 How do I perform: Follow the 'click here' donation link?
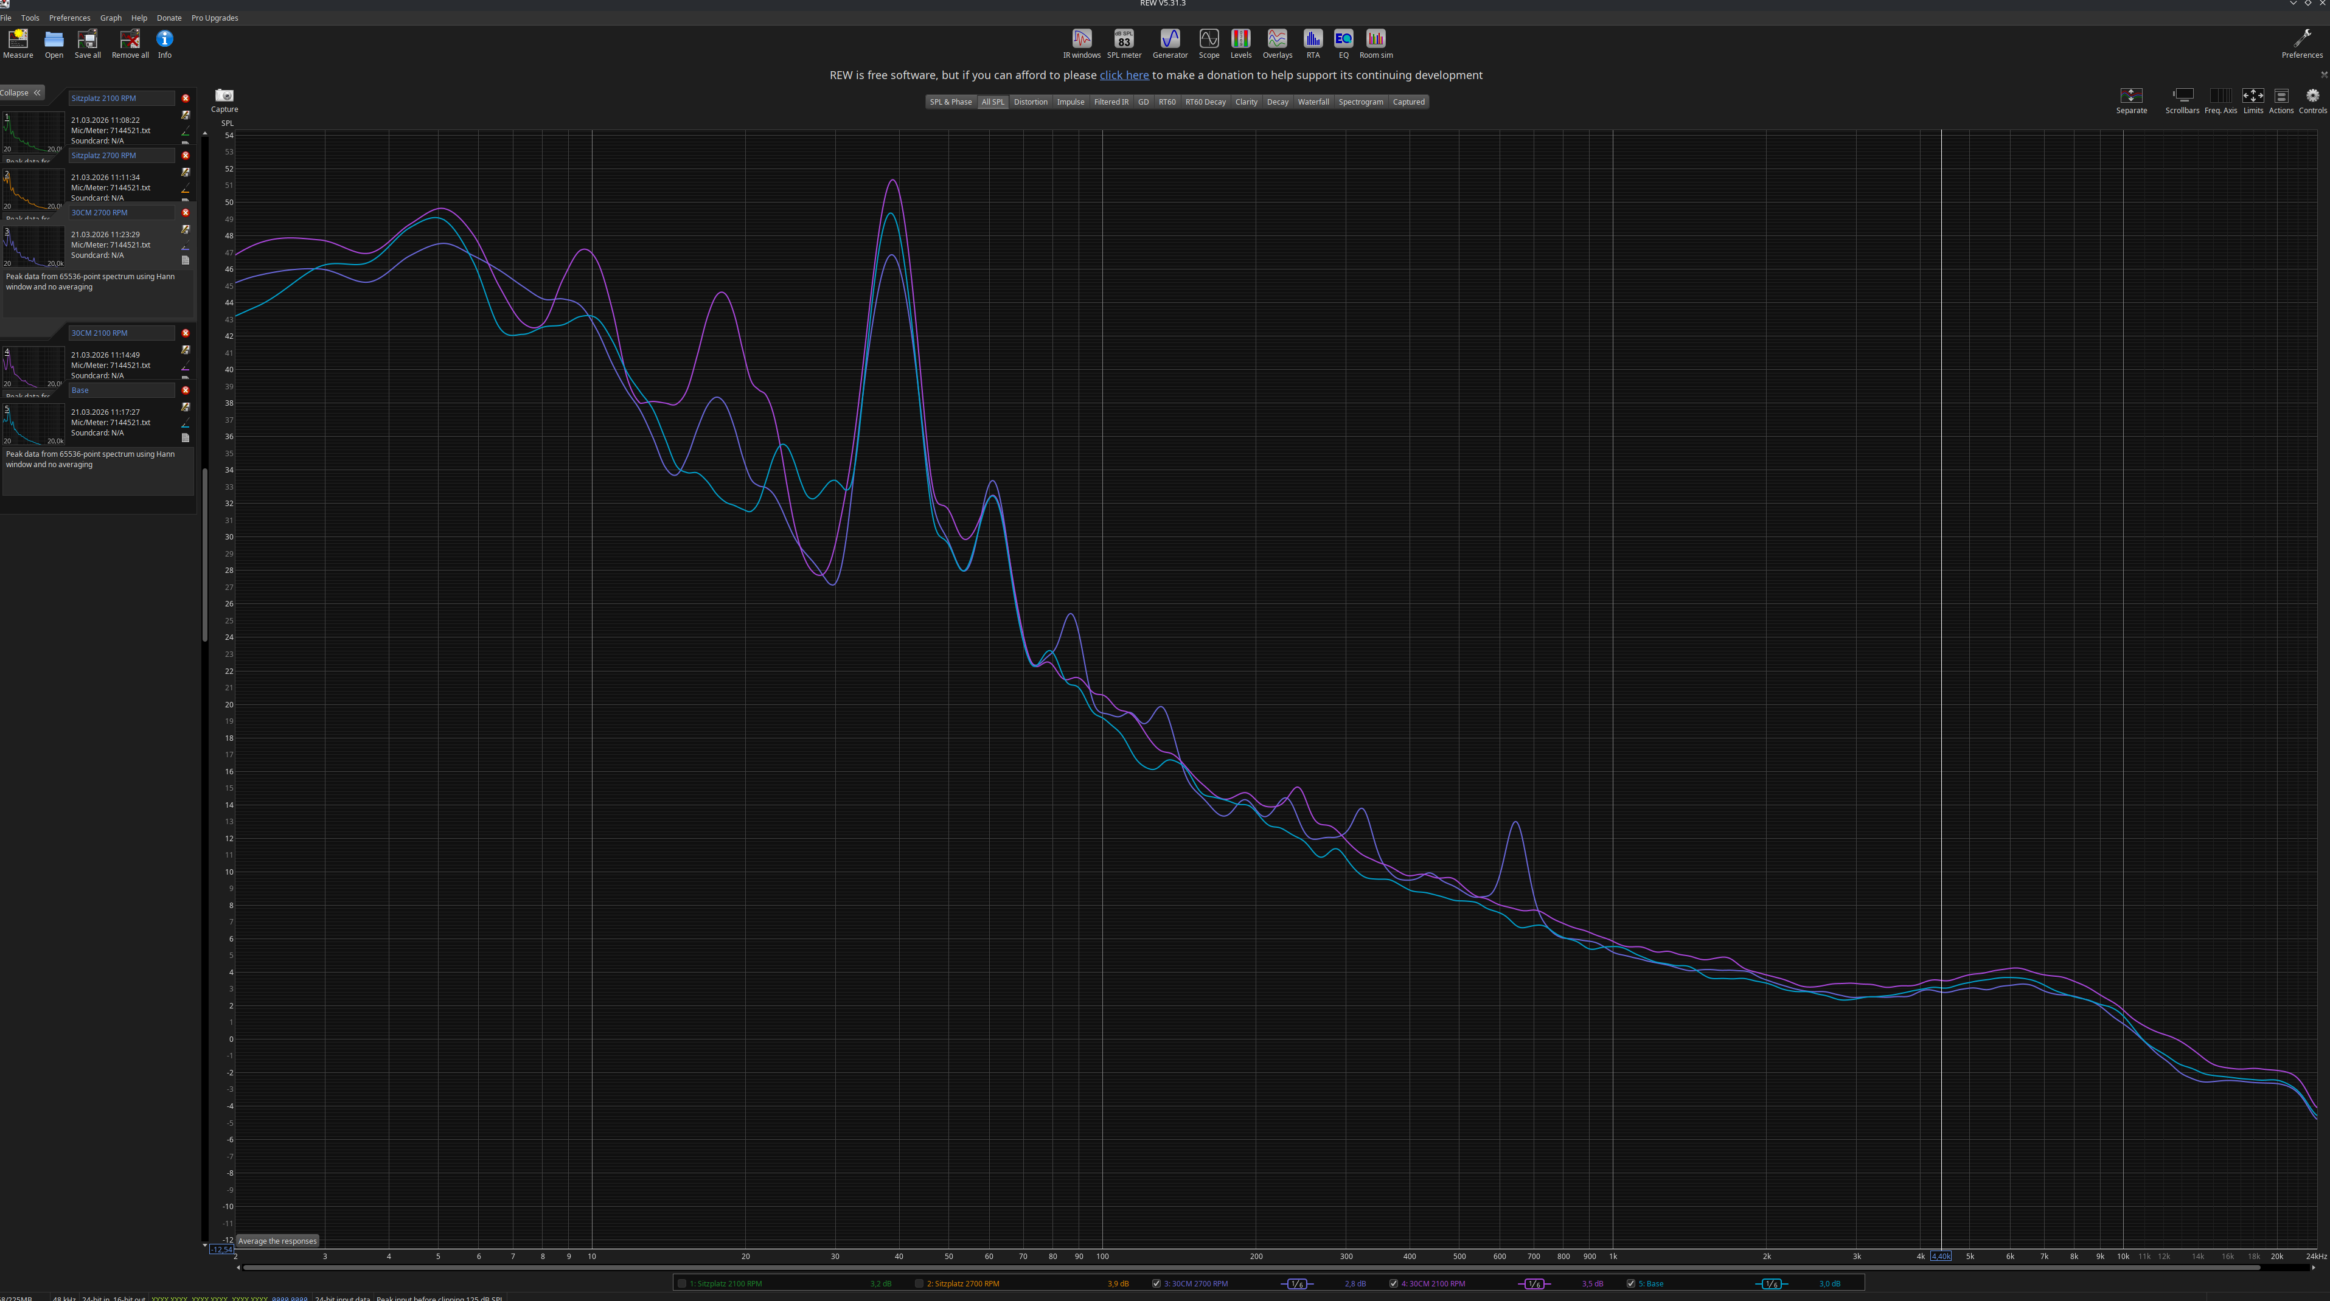[1124, 75]
